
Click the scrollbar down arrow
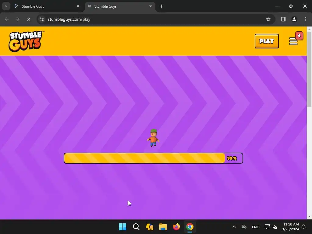(x=309, y=217)
